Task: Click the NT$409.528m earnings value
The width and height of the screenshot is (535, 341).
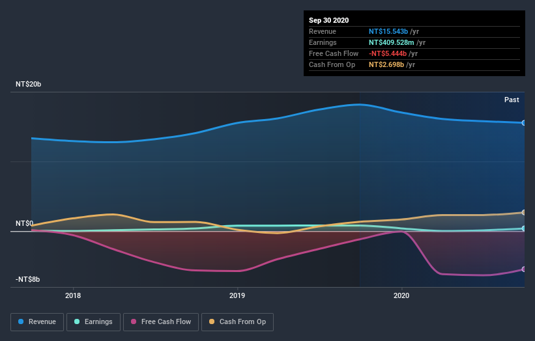Action: (x=392, y=42)
